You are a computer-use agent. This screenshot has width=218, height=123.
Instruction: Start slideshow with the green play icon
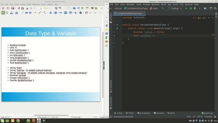tap(3, 13)
